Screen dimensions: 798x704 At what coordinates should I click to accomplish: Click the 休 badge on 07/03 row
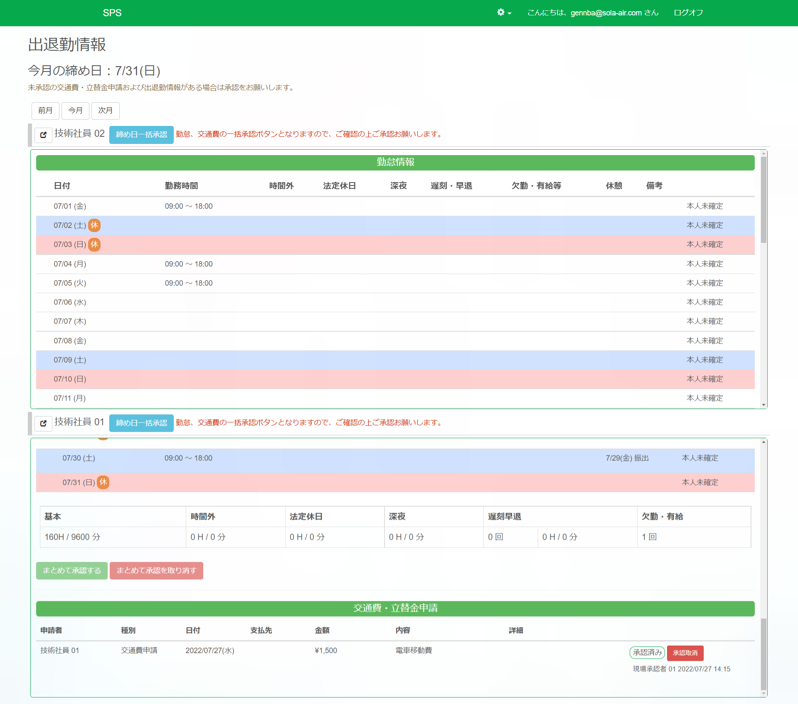[x=95, y=245]
